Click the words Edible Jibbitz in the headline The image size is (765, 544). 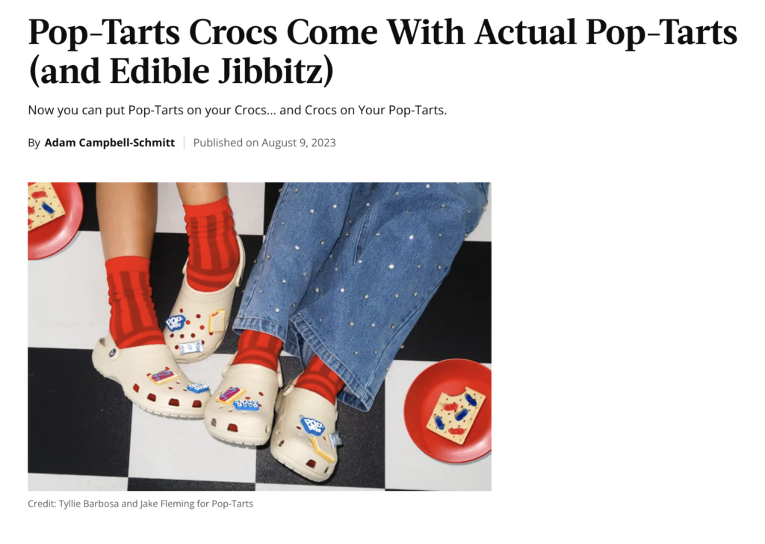tap(216, 71)
